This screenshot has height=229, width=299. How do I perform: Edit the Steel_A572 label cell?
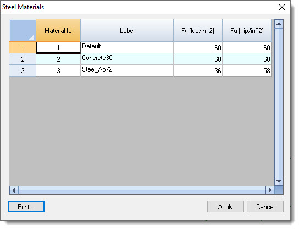tap(127, 70)
